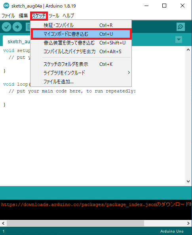Open the ヘルプ menu
The height and width of the screenshot is (235, 192).
tap(68, 15)
